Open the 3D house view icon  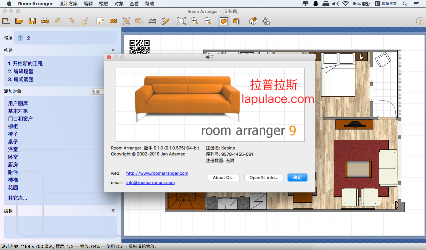tap(253, 21)
